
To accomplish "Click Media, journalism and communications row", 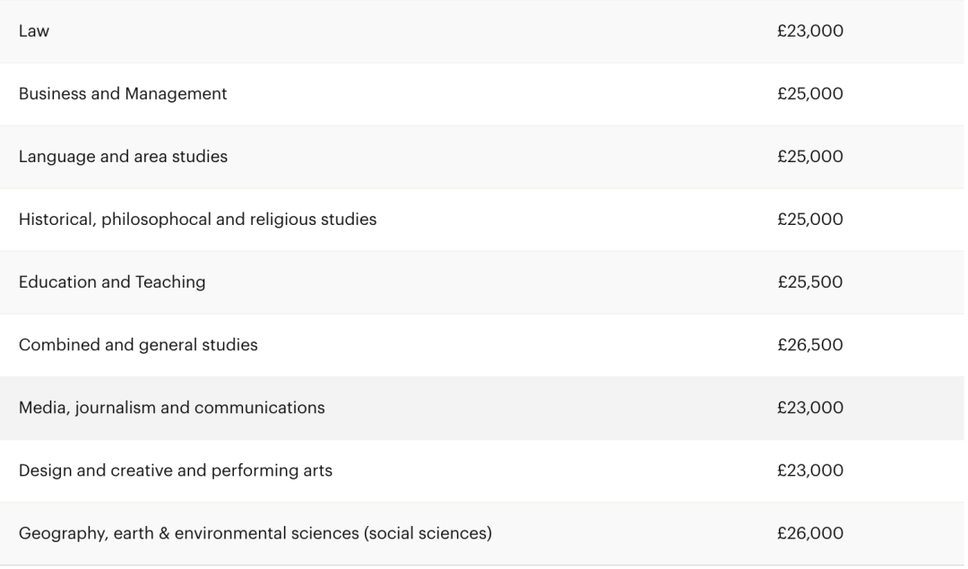I will point(171,408).
